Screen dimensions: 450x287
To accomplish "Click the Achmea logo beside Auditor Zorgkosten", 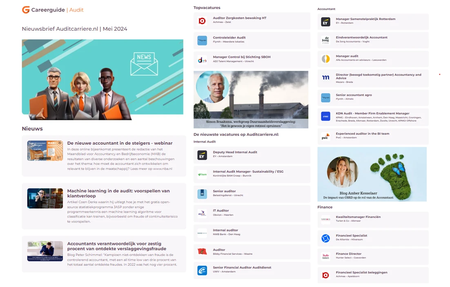I will (x=202, y=21).
